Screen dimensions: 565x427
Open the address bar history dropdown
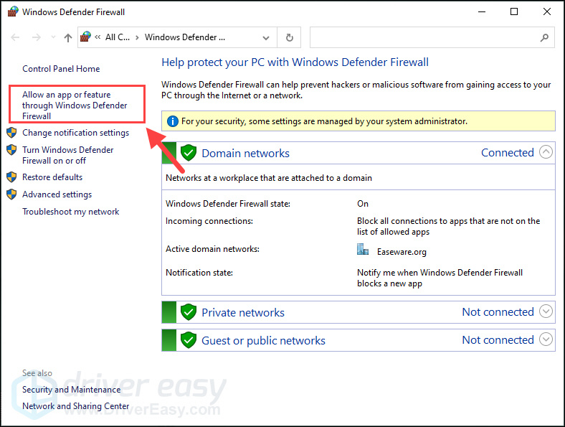[x=267, y=37]
